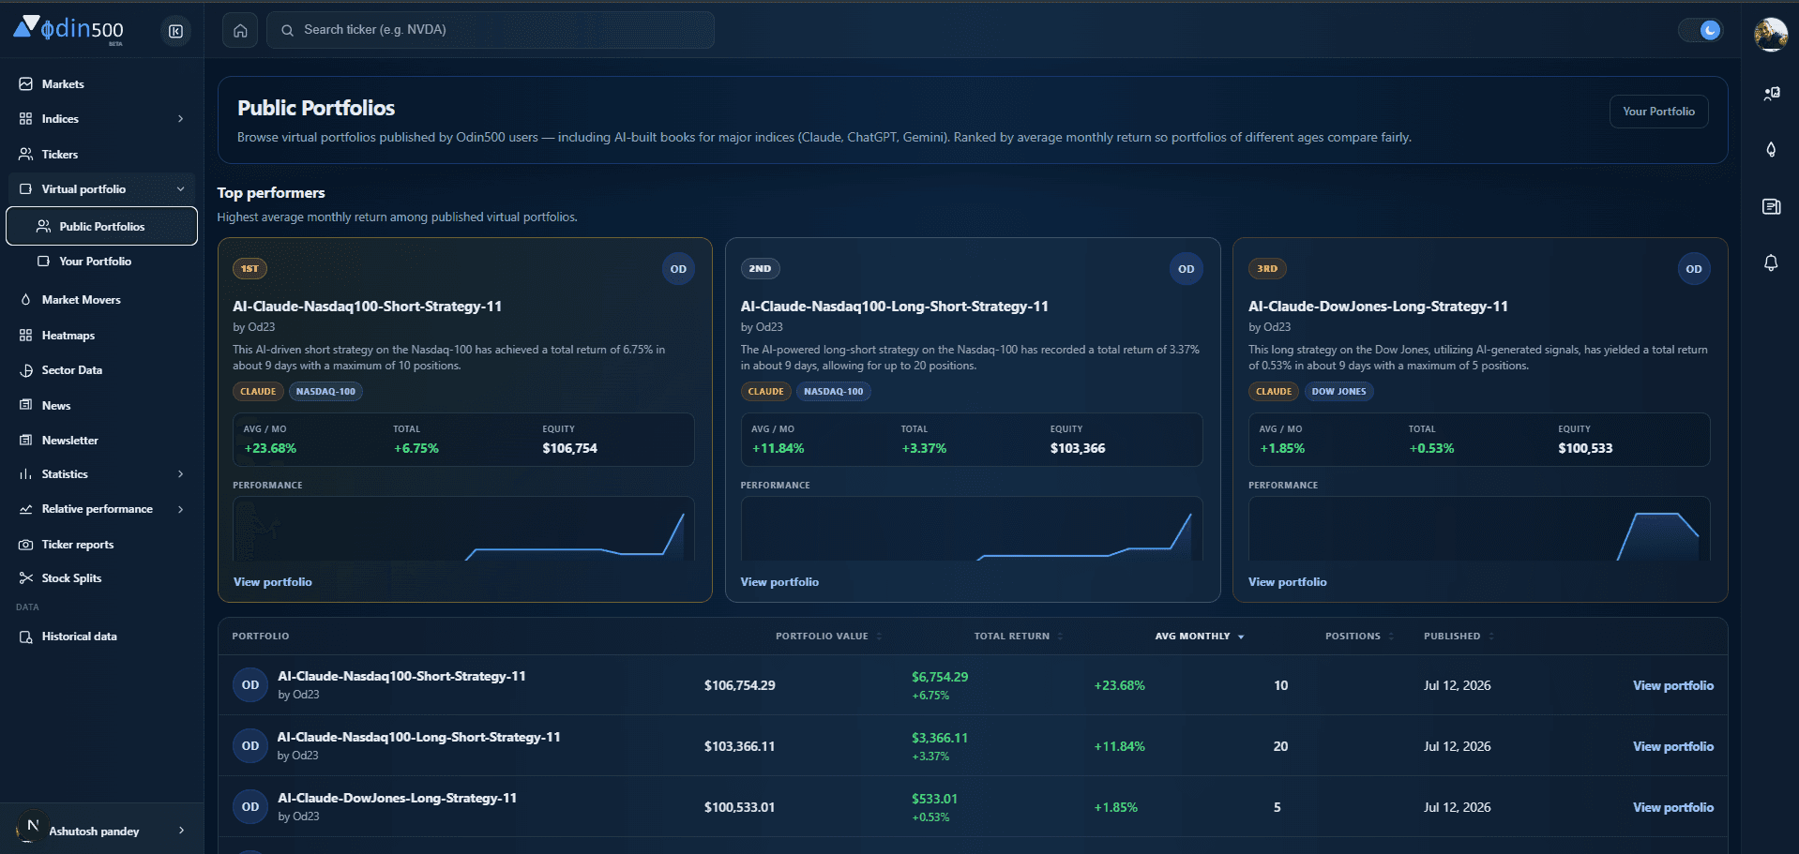
Task: Expand the Ashutosh pandey account chevron
Action: coord(181,831)
